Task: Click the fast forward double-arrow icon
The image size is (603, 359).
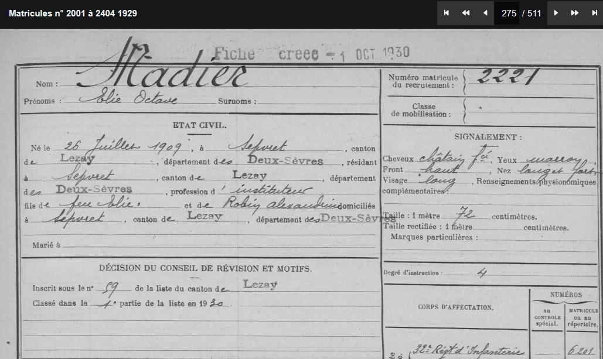Action: (575, 13)
